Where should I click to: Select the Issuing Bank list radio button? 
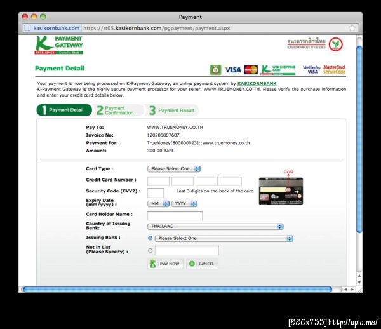coord(150,238)
